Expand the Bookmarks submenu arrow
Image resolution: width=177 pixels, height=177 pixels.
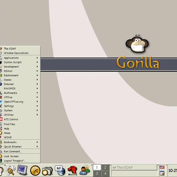(37, 142)
